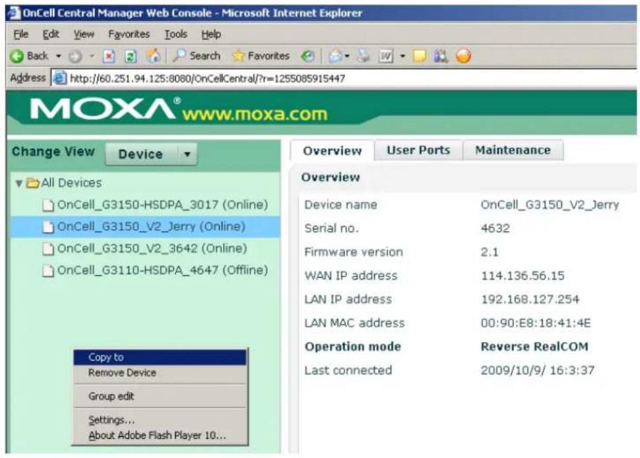Click file icon beside OnCell_G3150_V2_3642
640x458 pixels.
pos(48,249)
